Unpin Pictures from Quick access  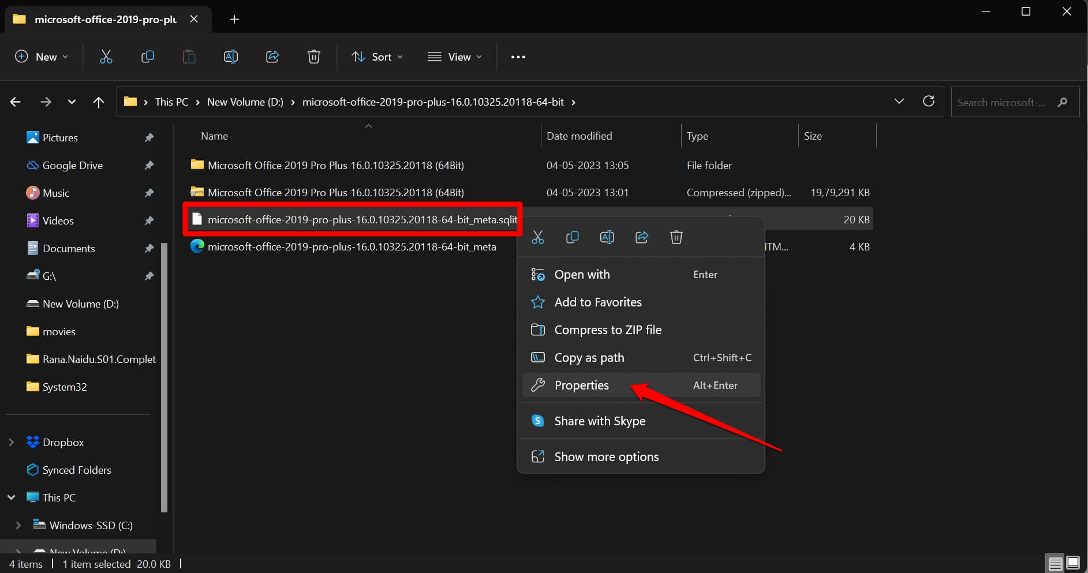149,137
